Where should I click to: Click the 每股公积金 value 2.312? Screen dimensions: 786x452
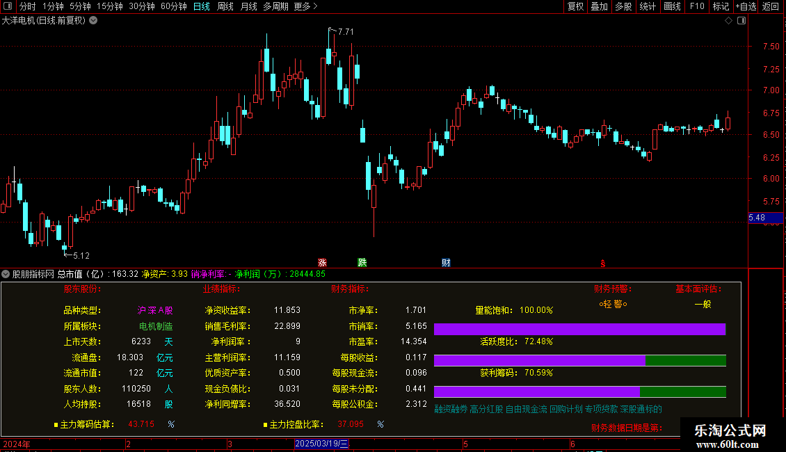click(x=416, y=405)
